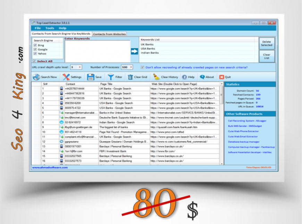302x224 pixels.
Task: Select UK Banks in Keywords List
Action: coord(147,44)
